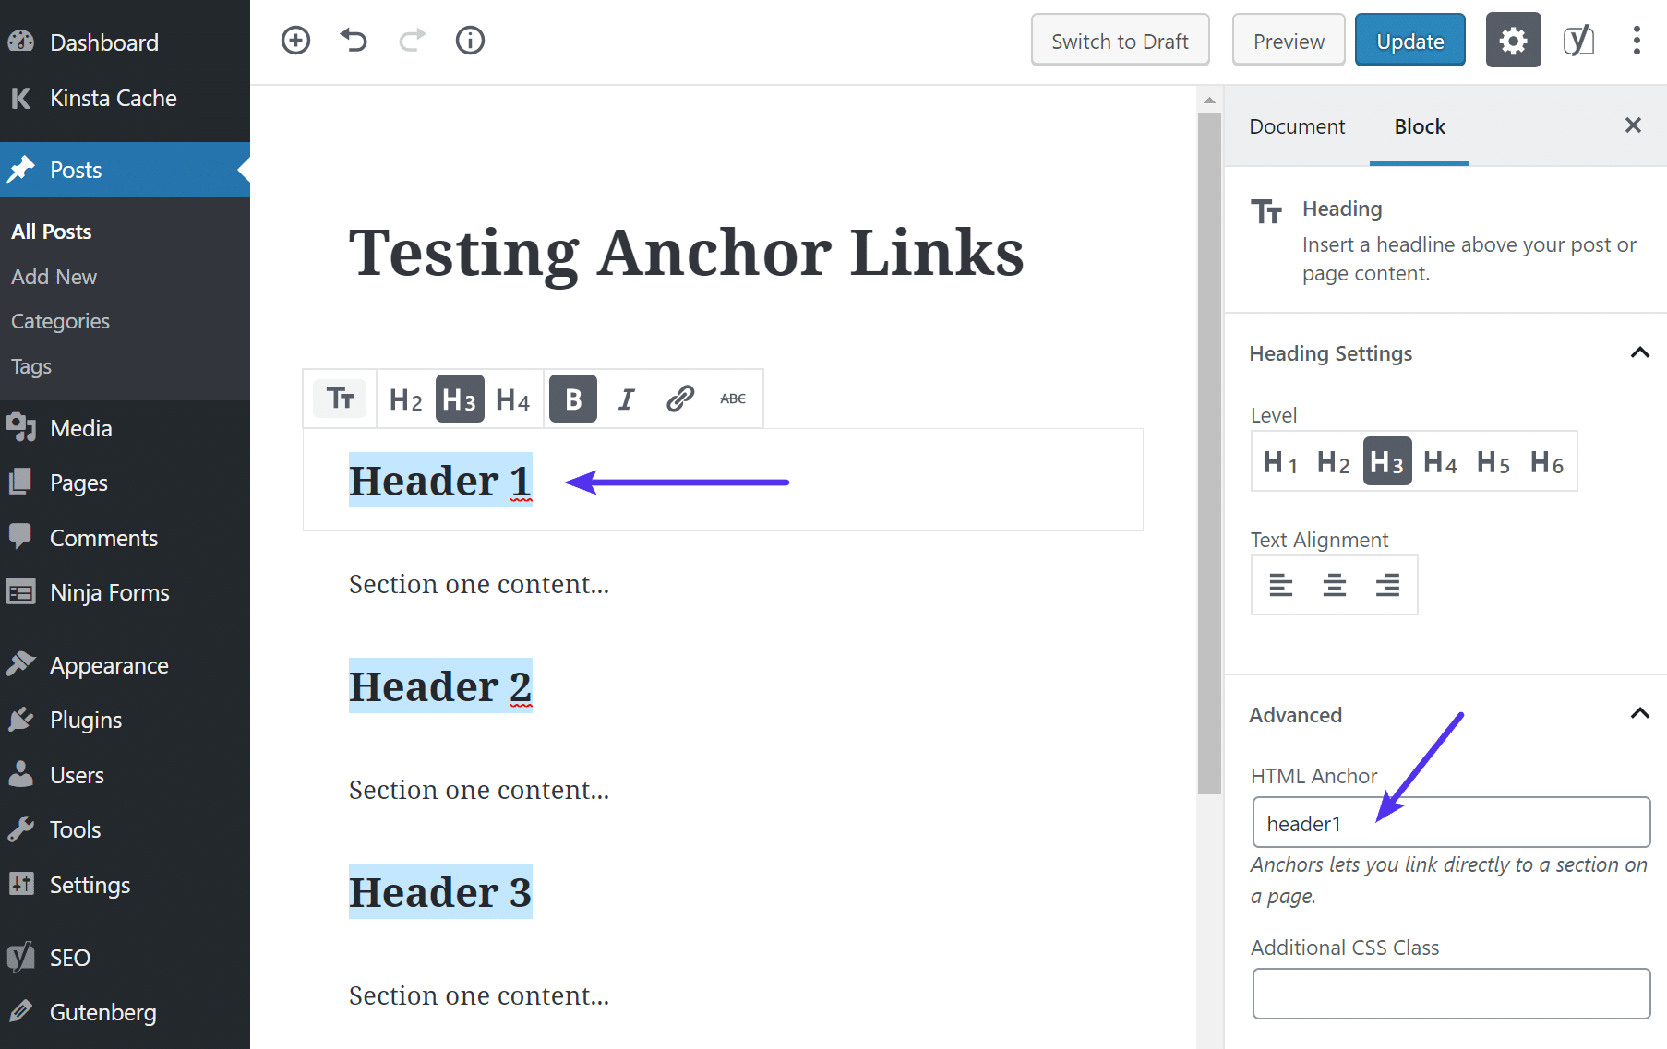Image resolution: width=1667 pixels, height=1049 pixels.
Task: Click the bold formatting icon
Action: pos(572,398)
